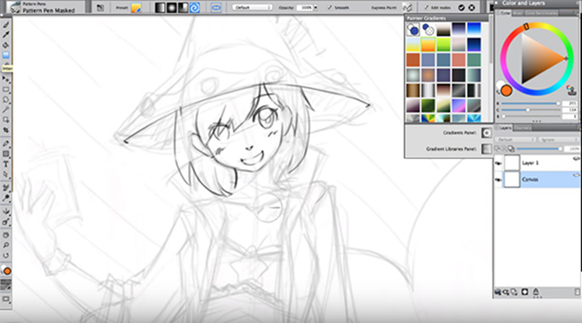Hide Layer 1 using its eye icon
Image resolution: width=582 pixels, height=323 pixels.
tap(498, 163)
